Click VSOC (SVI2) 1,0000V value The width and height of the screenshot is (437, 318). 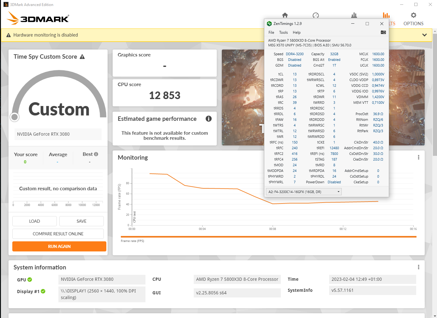pos(378,74)
